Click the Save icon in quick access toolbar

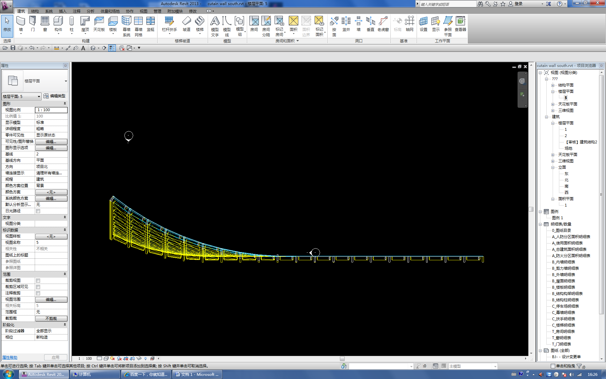pos(13,48)
